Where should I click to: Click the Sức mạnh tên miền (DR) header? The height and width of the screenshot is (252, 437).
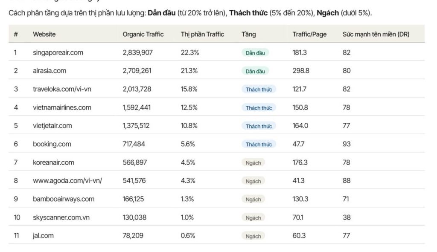tap(376, 34)
